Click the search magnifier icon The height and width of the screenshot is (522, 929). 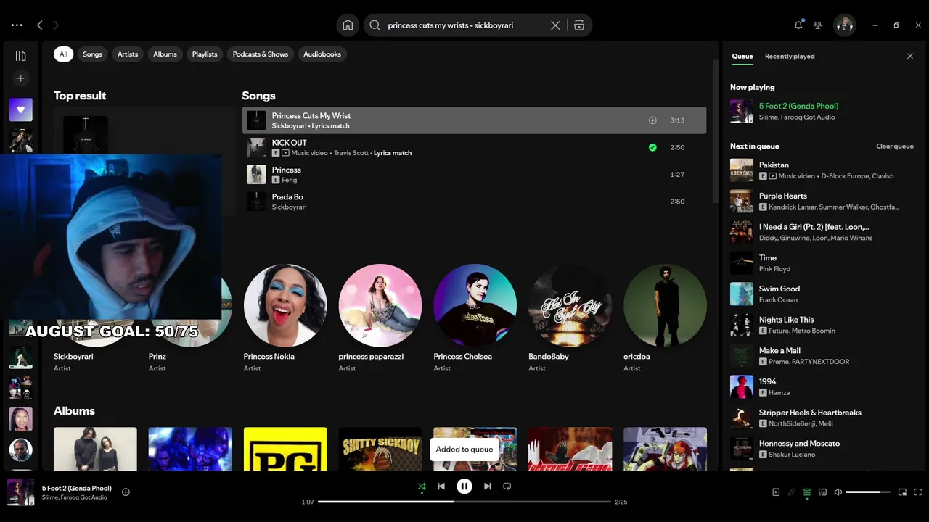click(x=375, y=25)
